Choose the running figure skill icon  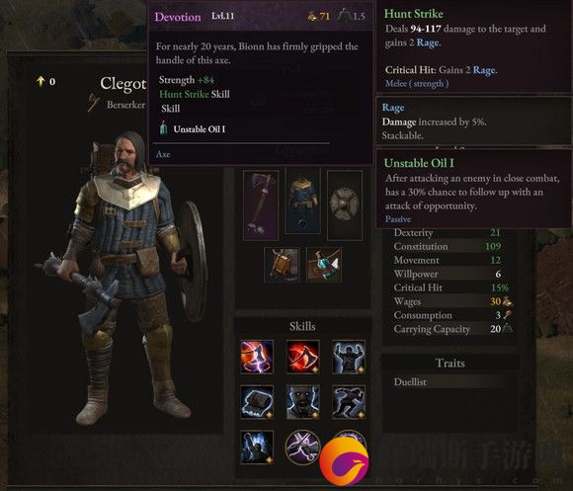coord(349,402)
